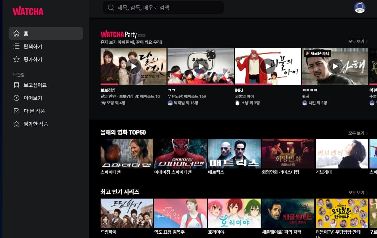Click the 보보경심 party title
The height and width of the screenshot is (238, 377).
(x=108, y=90)
